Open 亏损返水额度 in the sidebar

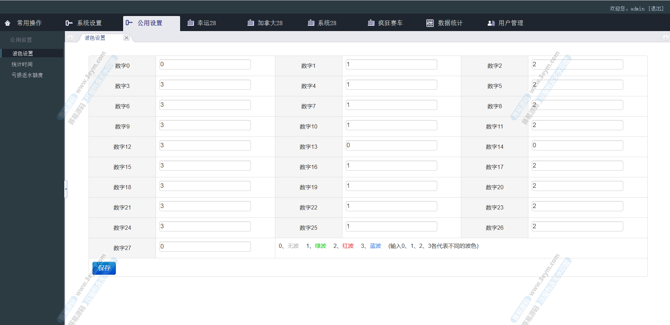tap(27, 75)
